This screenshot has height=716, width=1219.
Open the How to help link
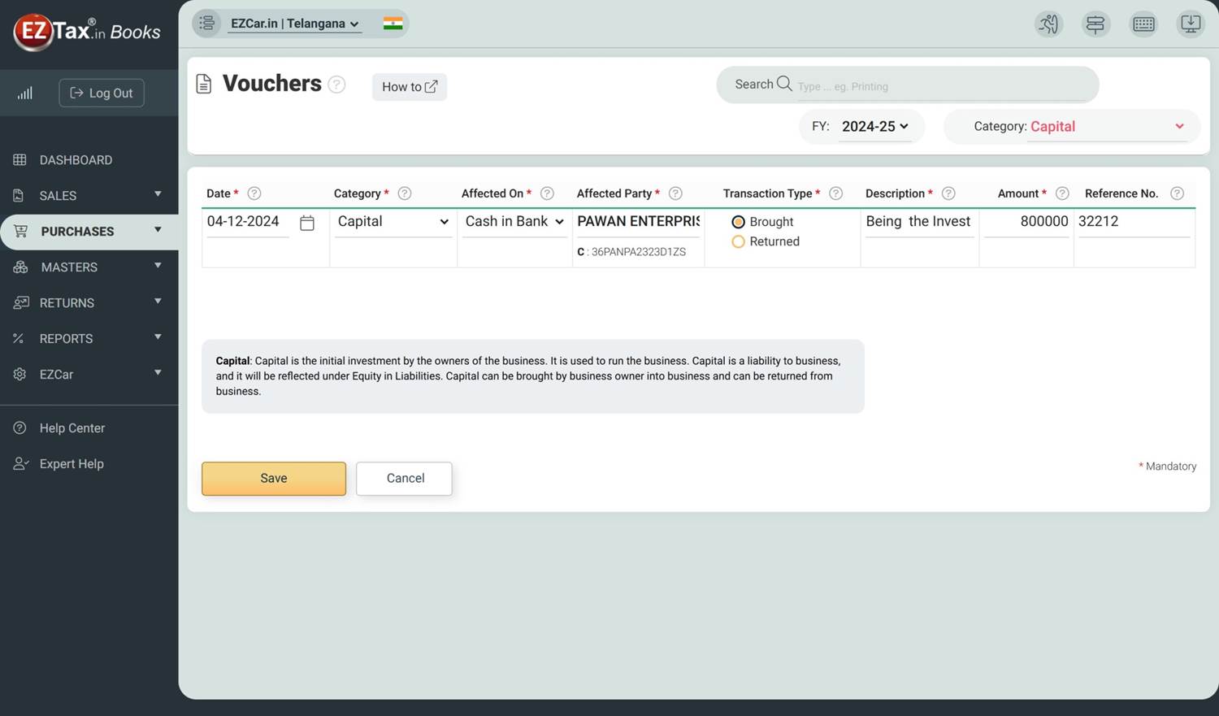click(x=410, y=87)
